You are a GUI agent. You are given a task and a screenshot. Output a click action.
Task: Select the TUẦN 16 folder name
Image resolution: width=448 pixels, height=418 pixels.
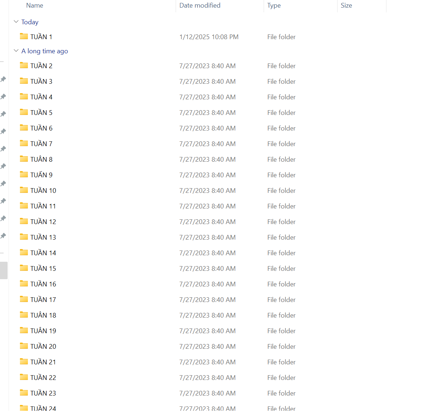click(43, 284)
